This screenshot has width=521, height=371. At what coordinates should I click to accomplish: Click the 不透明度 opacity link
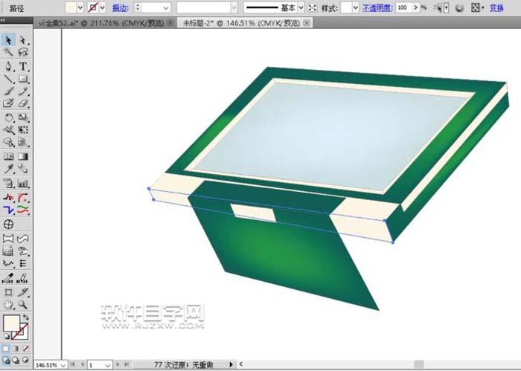377,7
